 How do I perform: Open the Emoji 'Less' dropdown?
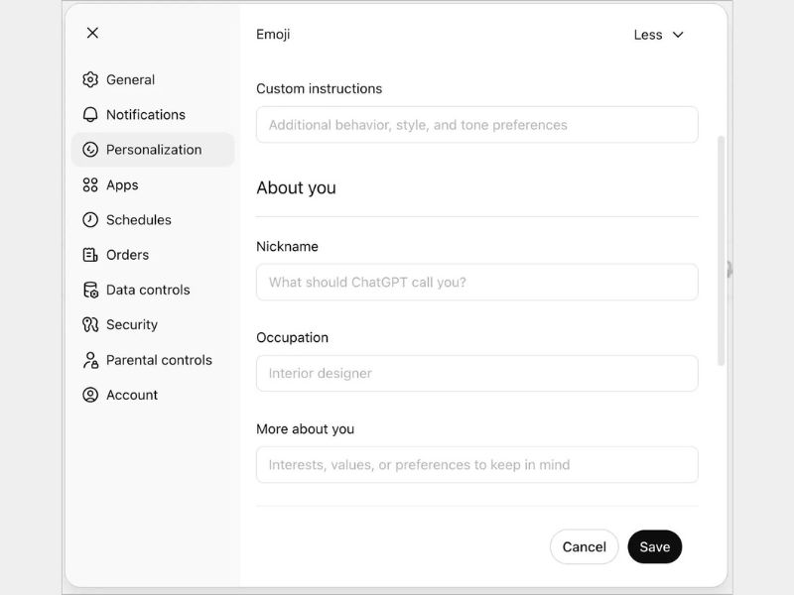click(658, 35)
